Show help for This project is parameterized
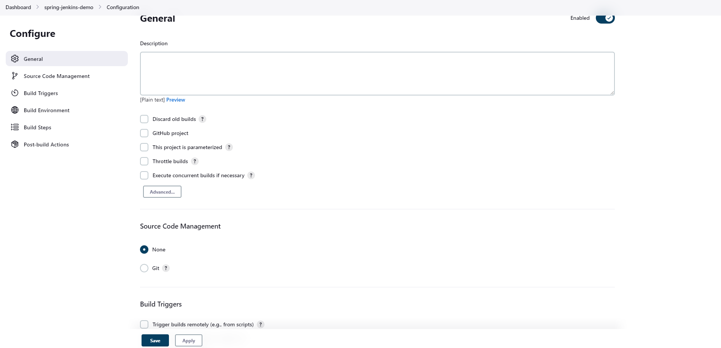 coord(229,147)
